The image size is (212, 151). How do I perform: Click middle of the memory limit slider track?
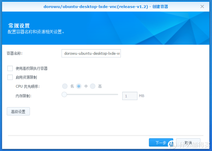coord(91,94)
